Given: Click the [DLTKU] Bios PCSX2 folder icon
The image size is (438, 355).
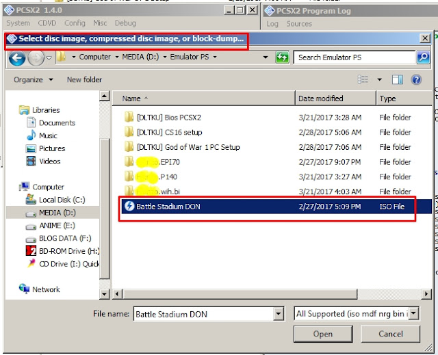Looking at the screenshot, I should pos(129,117).
